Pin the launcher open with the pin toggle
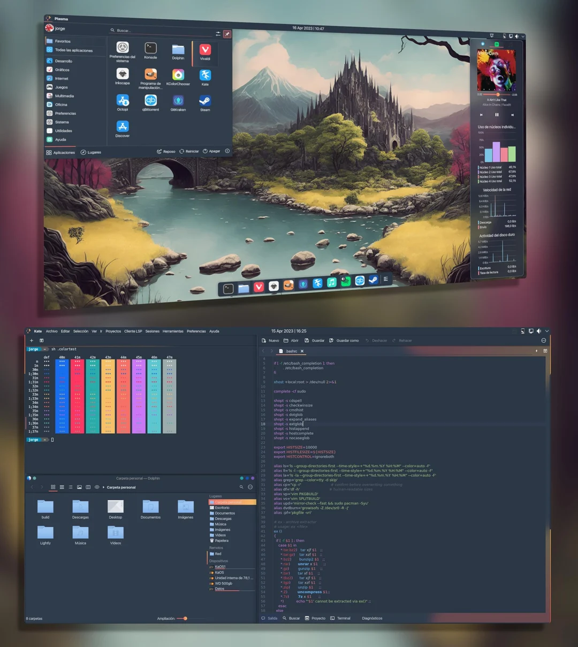 tap(227, 34)
